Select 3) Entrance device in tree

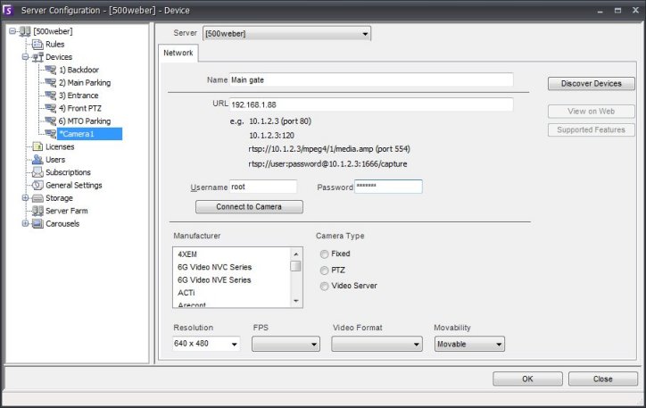(79, 96)
